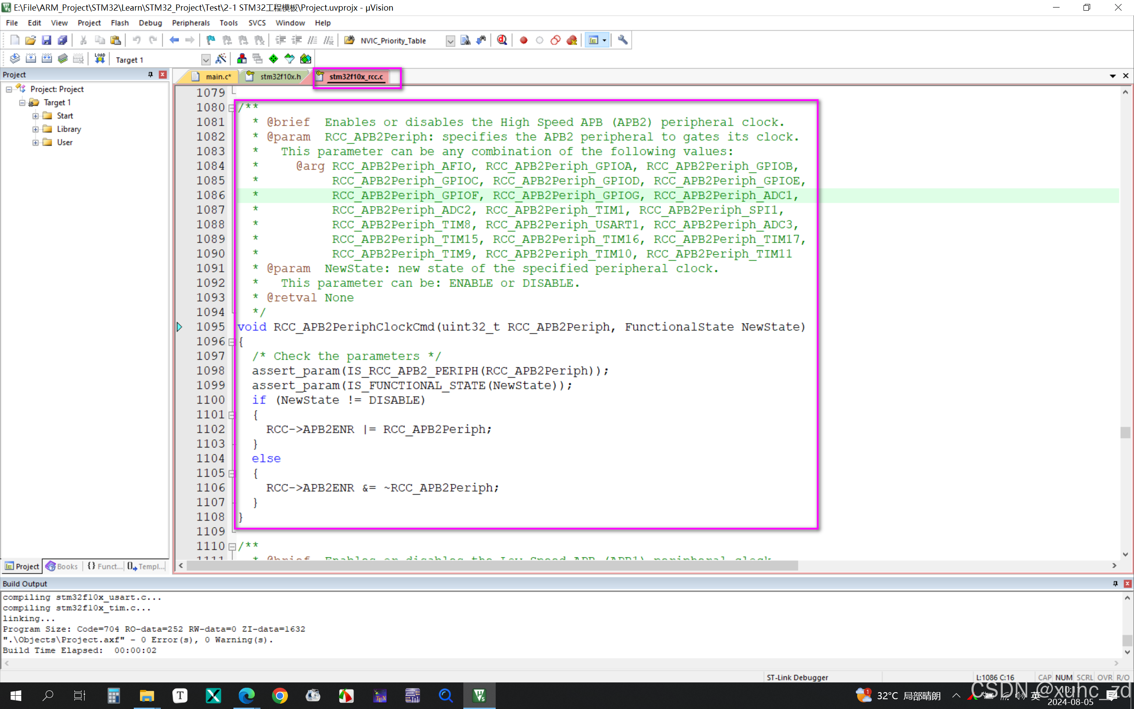The height and width of the screenshot is (709, 1134).
Task: Switch to the Books panel tab
Action: pyautogui.click(x=62, y=566)
